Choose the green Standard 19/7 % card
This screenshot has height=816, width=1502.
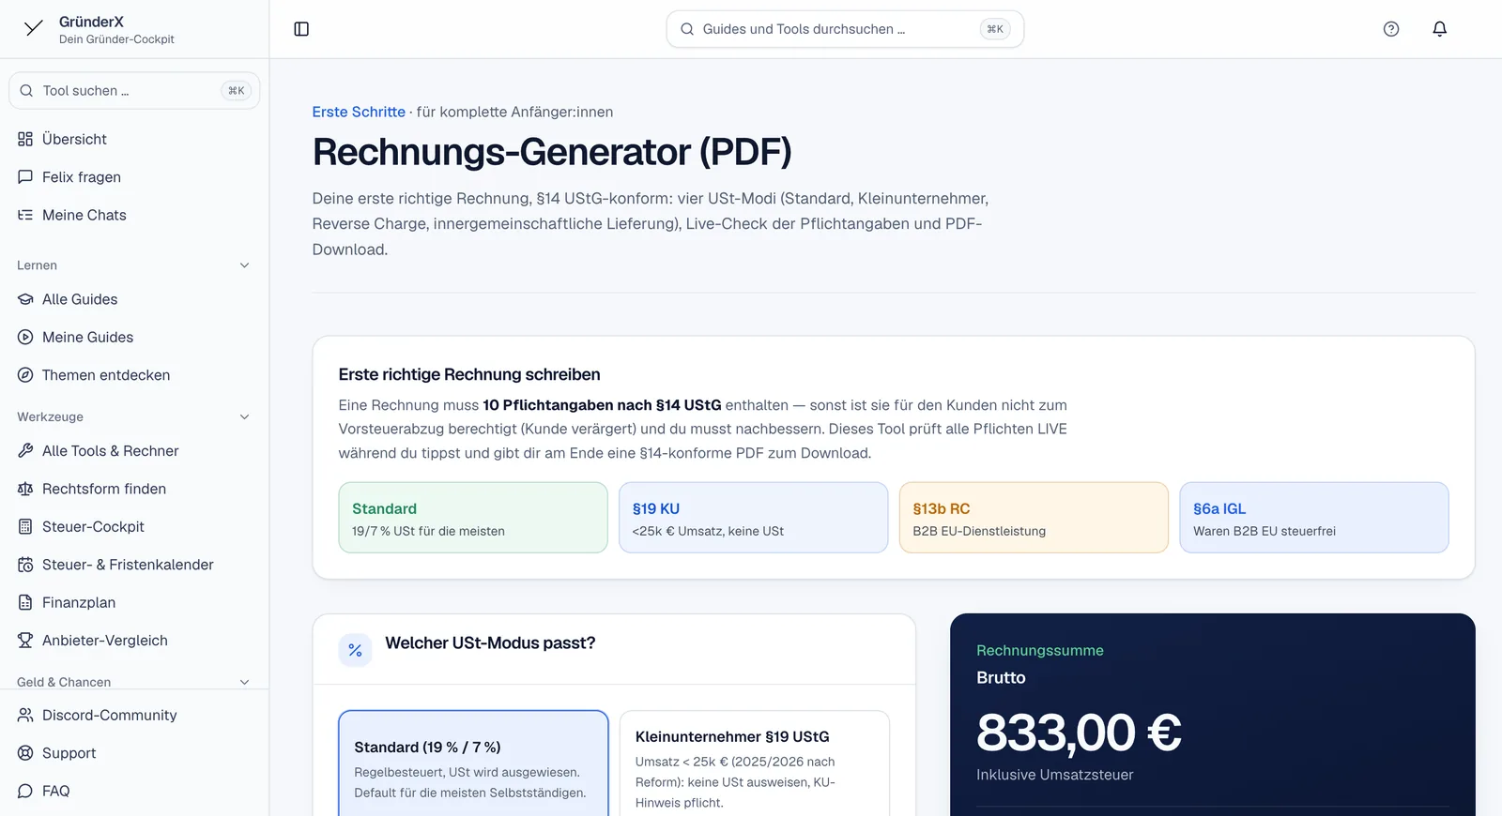[x=473, y=518]
